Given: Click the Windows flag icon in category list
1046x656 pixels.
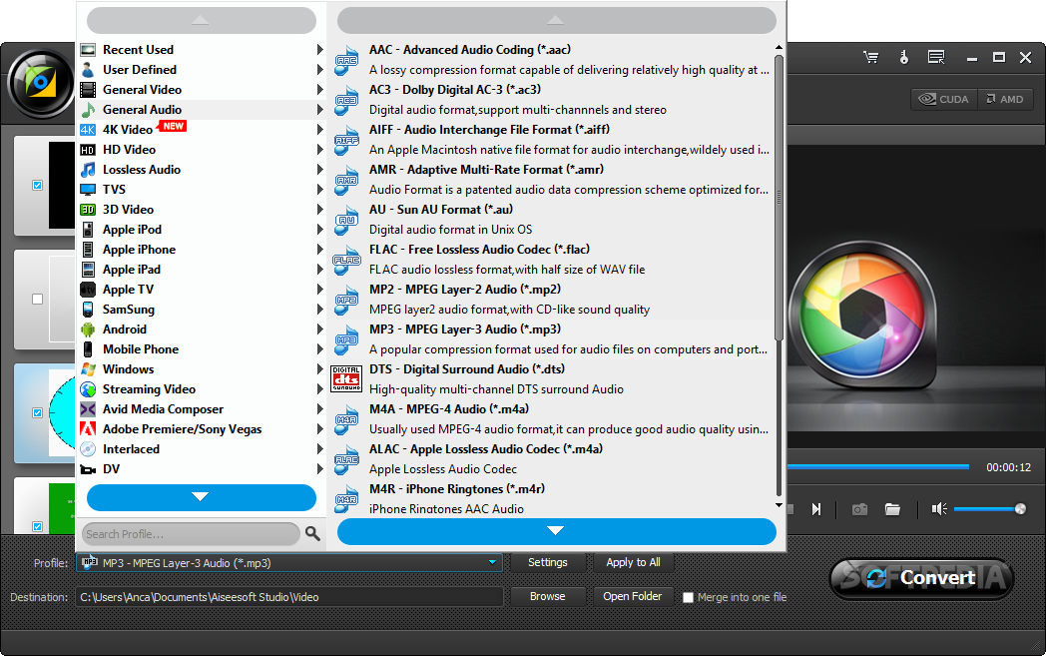Looking at the screenshot, I should point(88,369).
